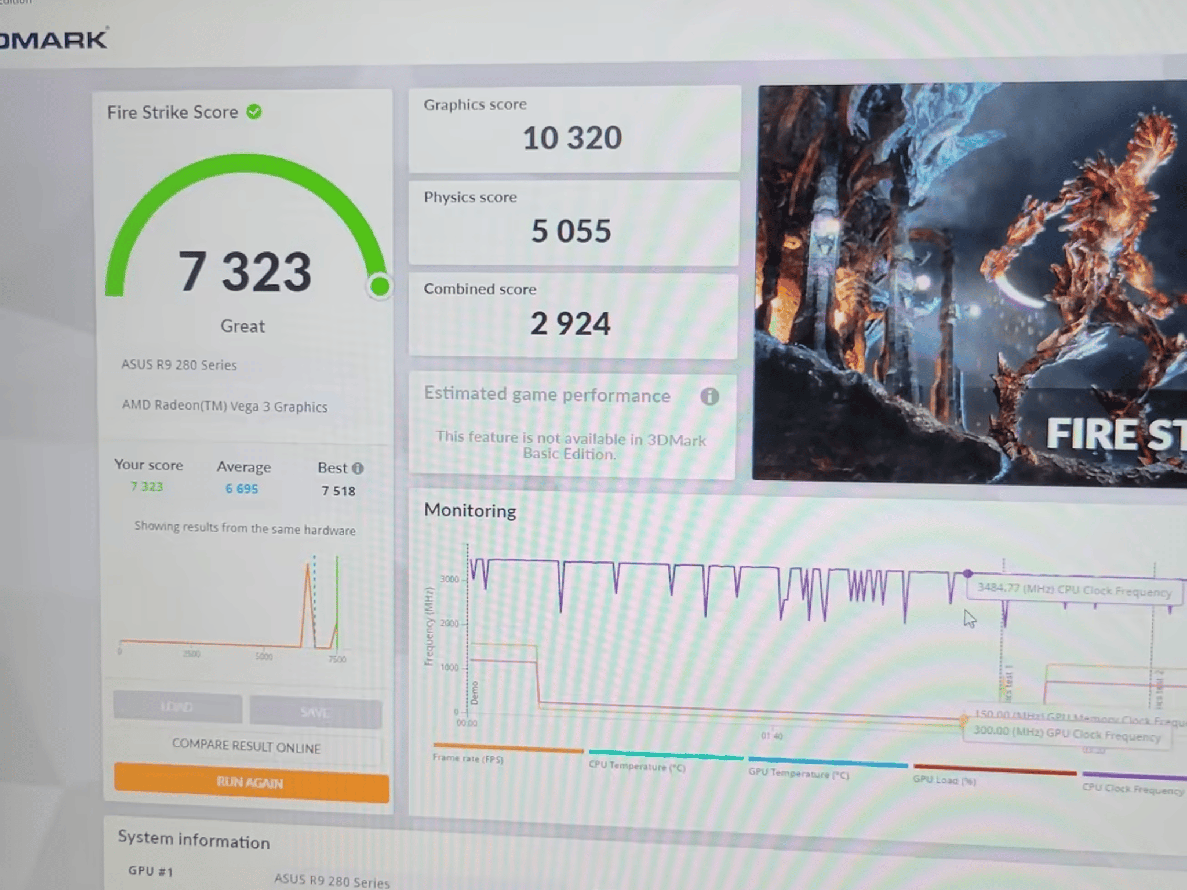Click the Monitoring heading

coord(470,510)
